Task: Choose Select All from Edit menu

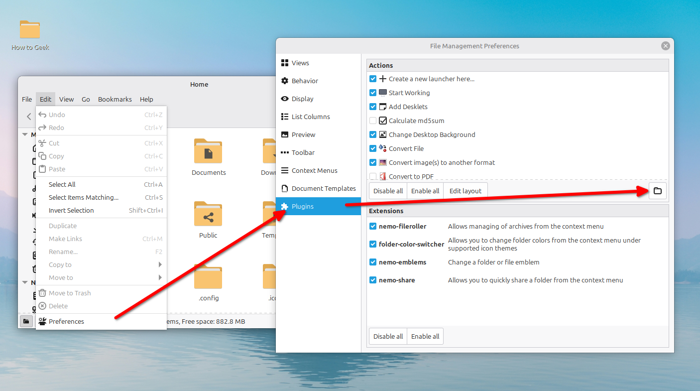Action: 101,184
